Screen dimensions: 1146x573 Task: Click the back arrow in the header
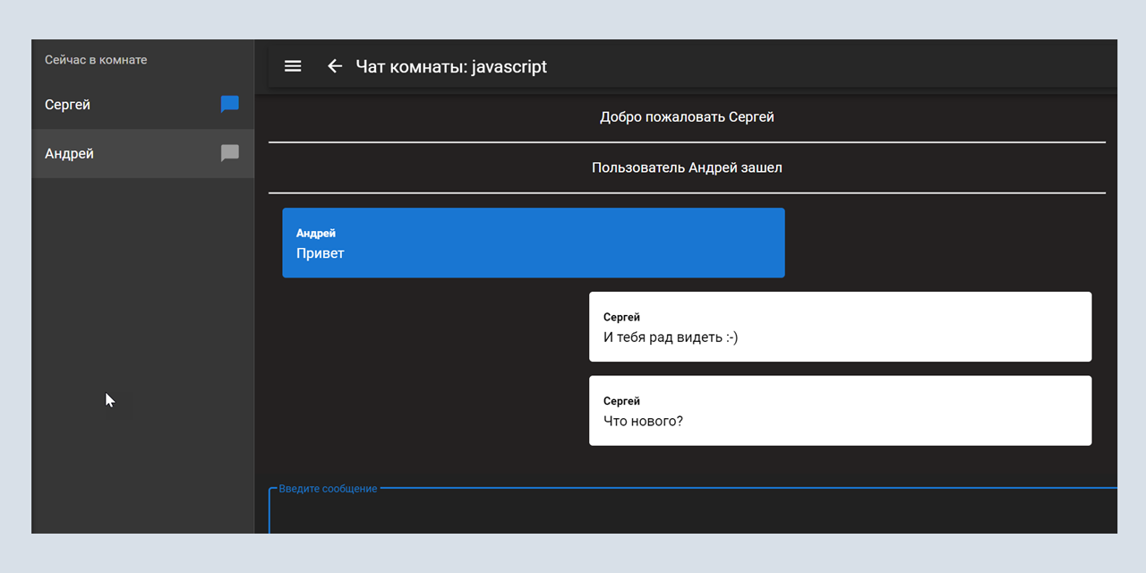coord(334,65)
